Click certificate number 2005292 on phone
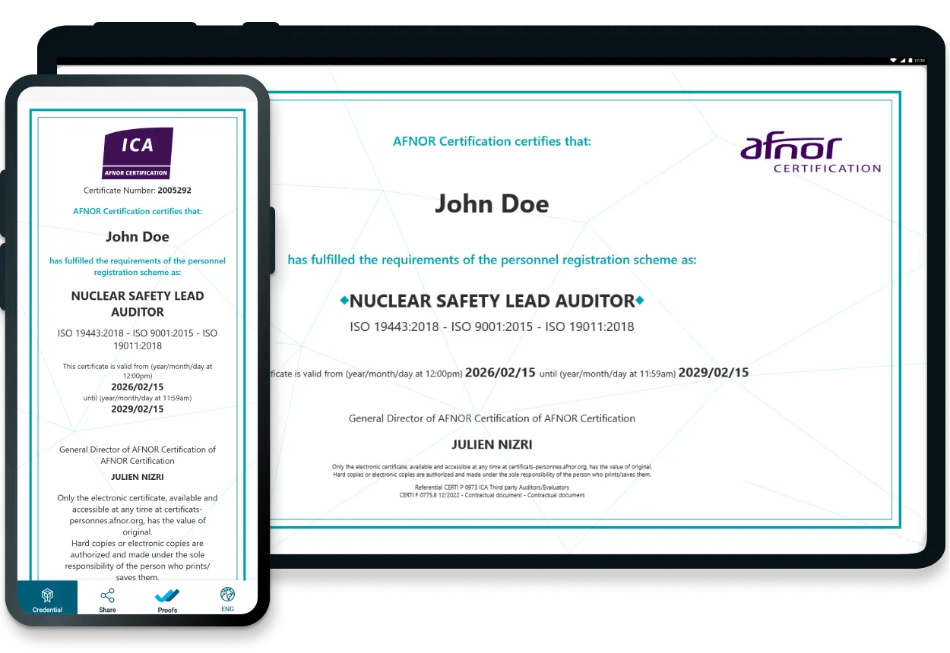950x653 pixels. point(174,191)
